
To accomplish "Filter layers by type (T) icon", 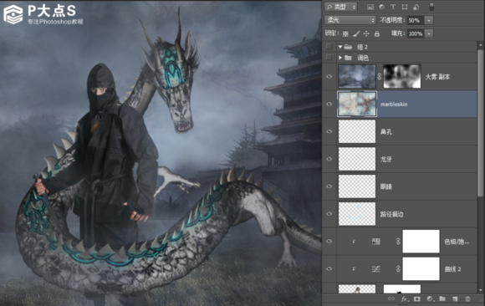I will coord(393,7).
